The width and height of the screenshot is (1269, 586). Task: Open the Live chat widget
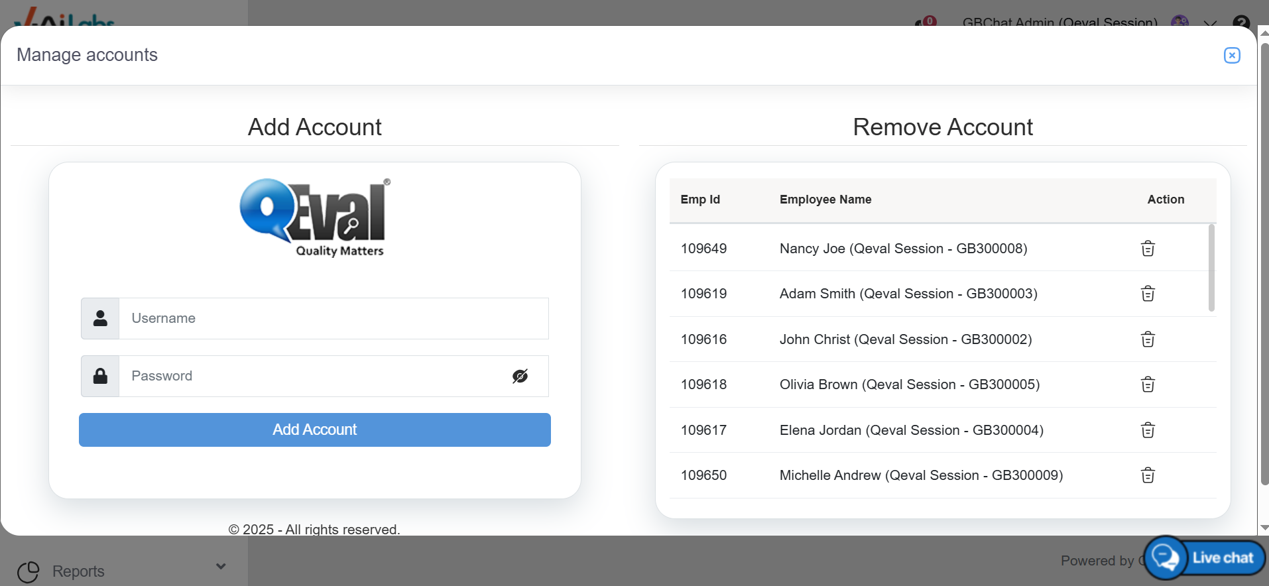(x=1205, y=557)
